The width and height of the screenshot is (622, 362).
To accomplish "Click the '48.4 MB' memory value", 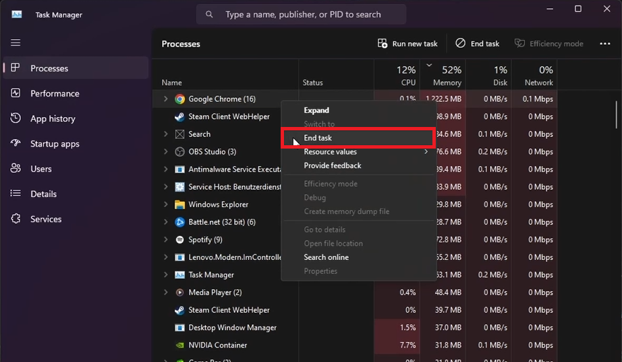I will [x=448, y=292].
